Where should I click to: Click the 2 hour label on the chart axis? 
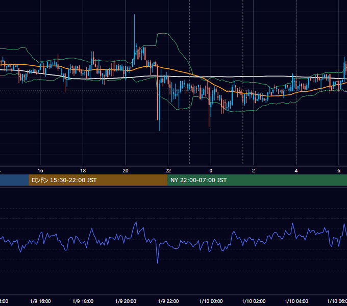[x=254, y=171]
